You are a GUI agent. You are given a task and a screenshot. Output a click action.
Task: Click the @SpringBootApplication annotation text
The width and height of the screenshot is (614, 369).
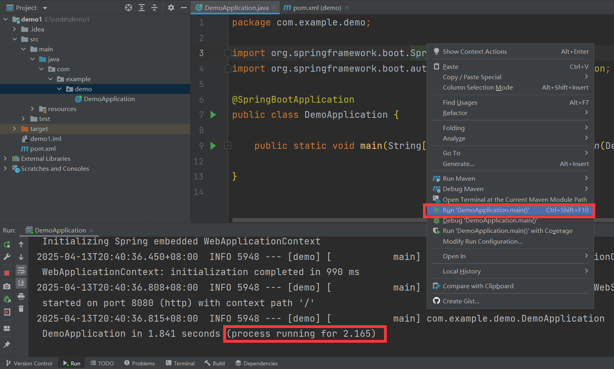tap(293, 100)
